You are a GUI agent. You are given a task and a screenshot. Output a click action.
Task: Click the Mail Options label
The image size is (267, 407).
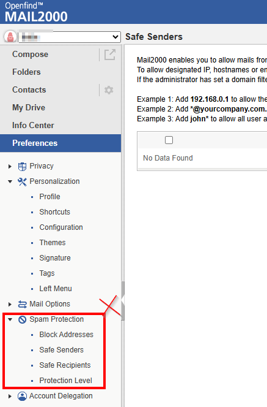[49, 304]
